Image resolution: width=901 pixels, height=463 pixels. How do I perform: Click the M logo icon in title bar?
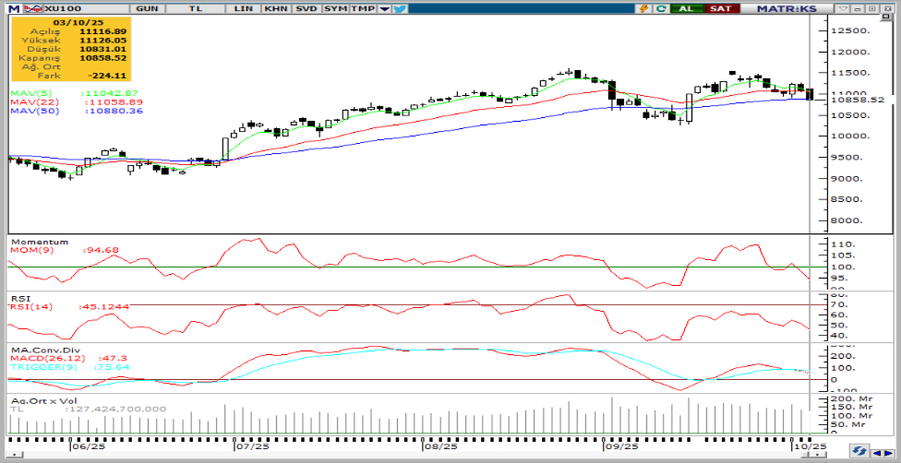pyautogui.click(x=14, y=8)
